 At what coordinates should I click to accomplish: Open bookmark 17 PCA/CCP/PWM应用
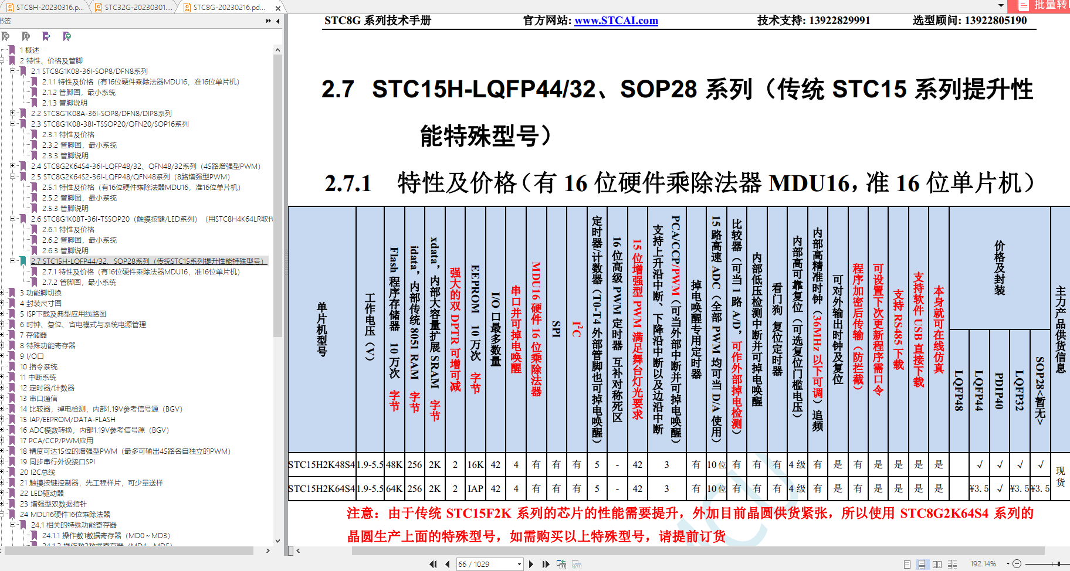coord(56,441)
